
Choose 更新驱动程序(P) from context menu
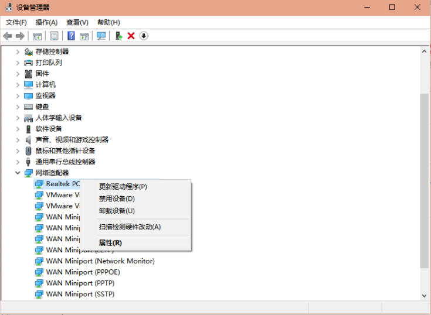[x=135, y=187]
